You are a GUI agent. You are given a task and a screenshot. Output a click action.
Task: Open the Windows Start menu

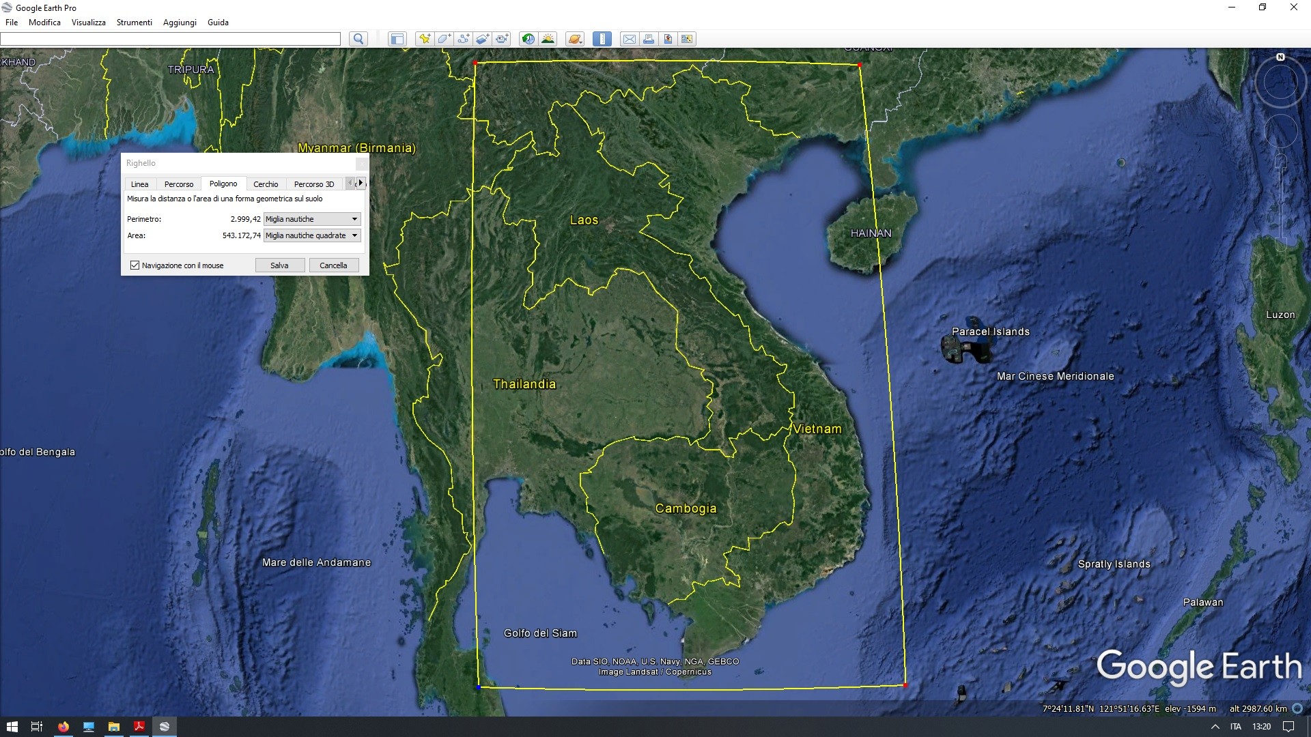pos(12,727)
